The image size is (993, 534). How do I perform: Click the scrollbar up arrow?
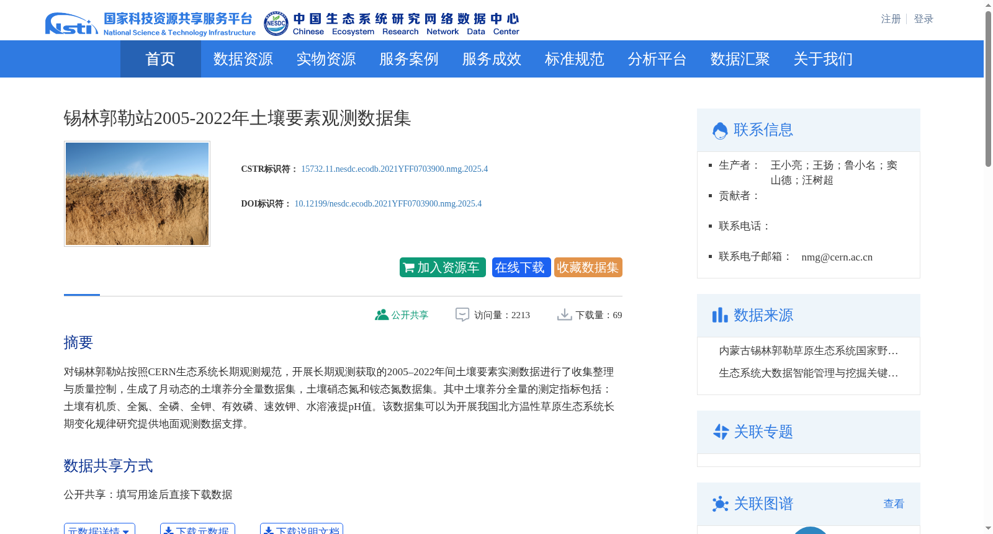point(988,5)
